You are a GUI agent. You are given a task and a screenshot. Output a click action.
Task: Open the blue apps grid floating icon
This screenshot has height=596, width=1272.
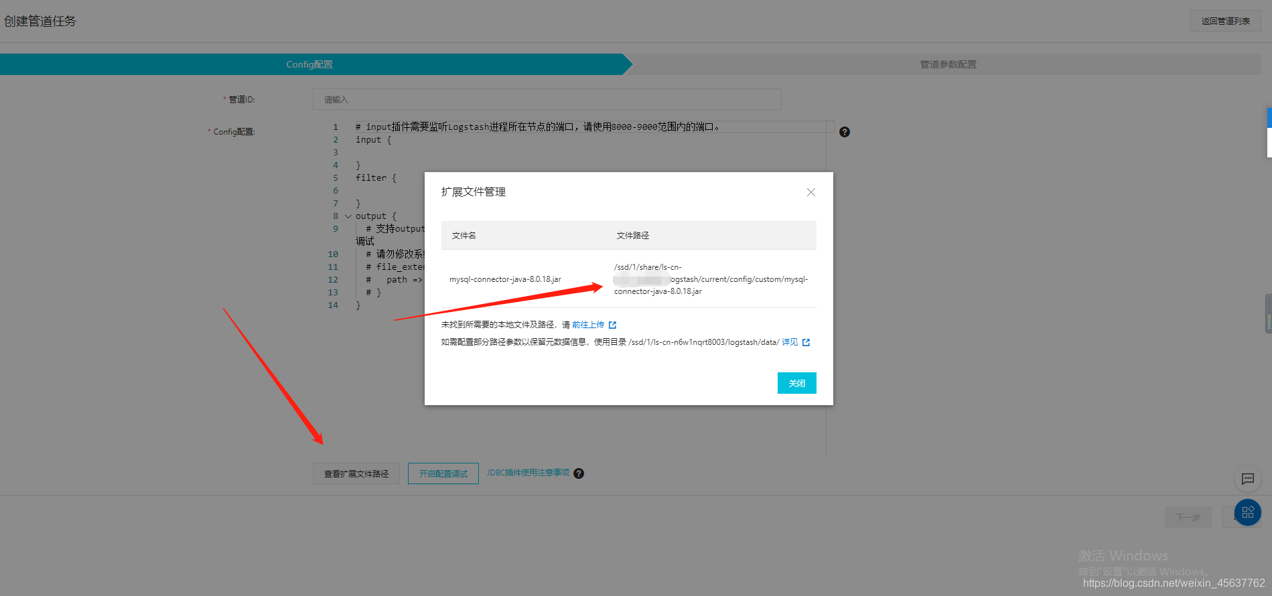point(1248,512)
